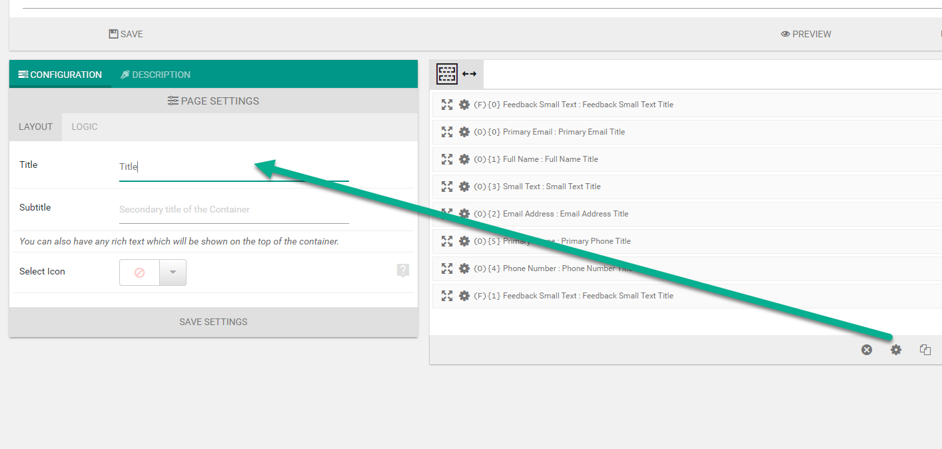Image resolution: width=942 pixels, height=449 pixels.
Task: Click the container delete X icon
Action: pyautogui.click(x=866, y=350)
